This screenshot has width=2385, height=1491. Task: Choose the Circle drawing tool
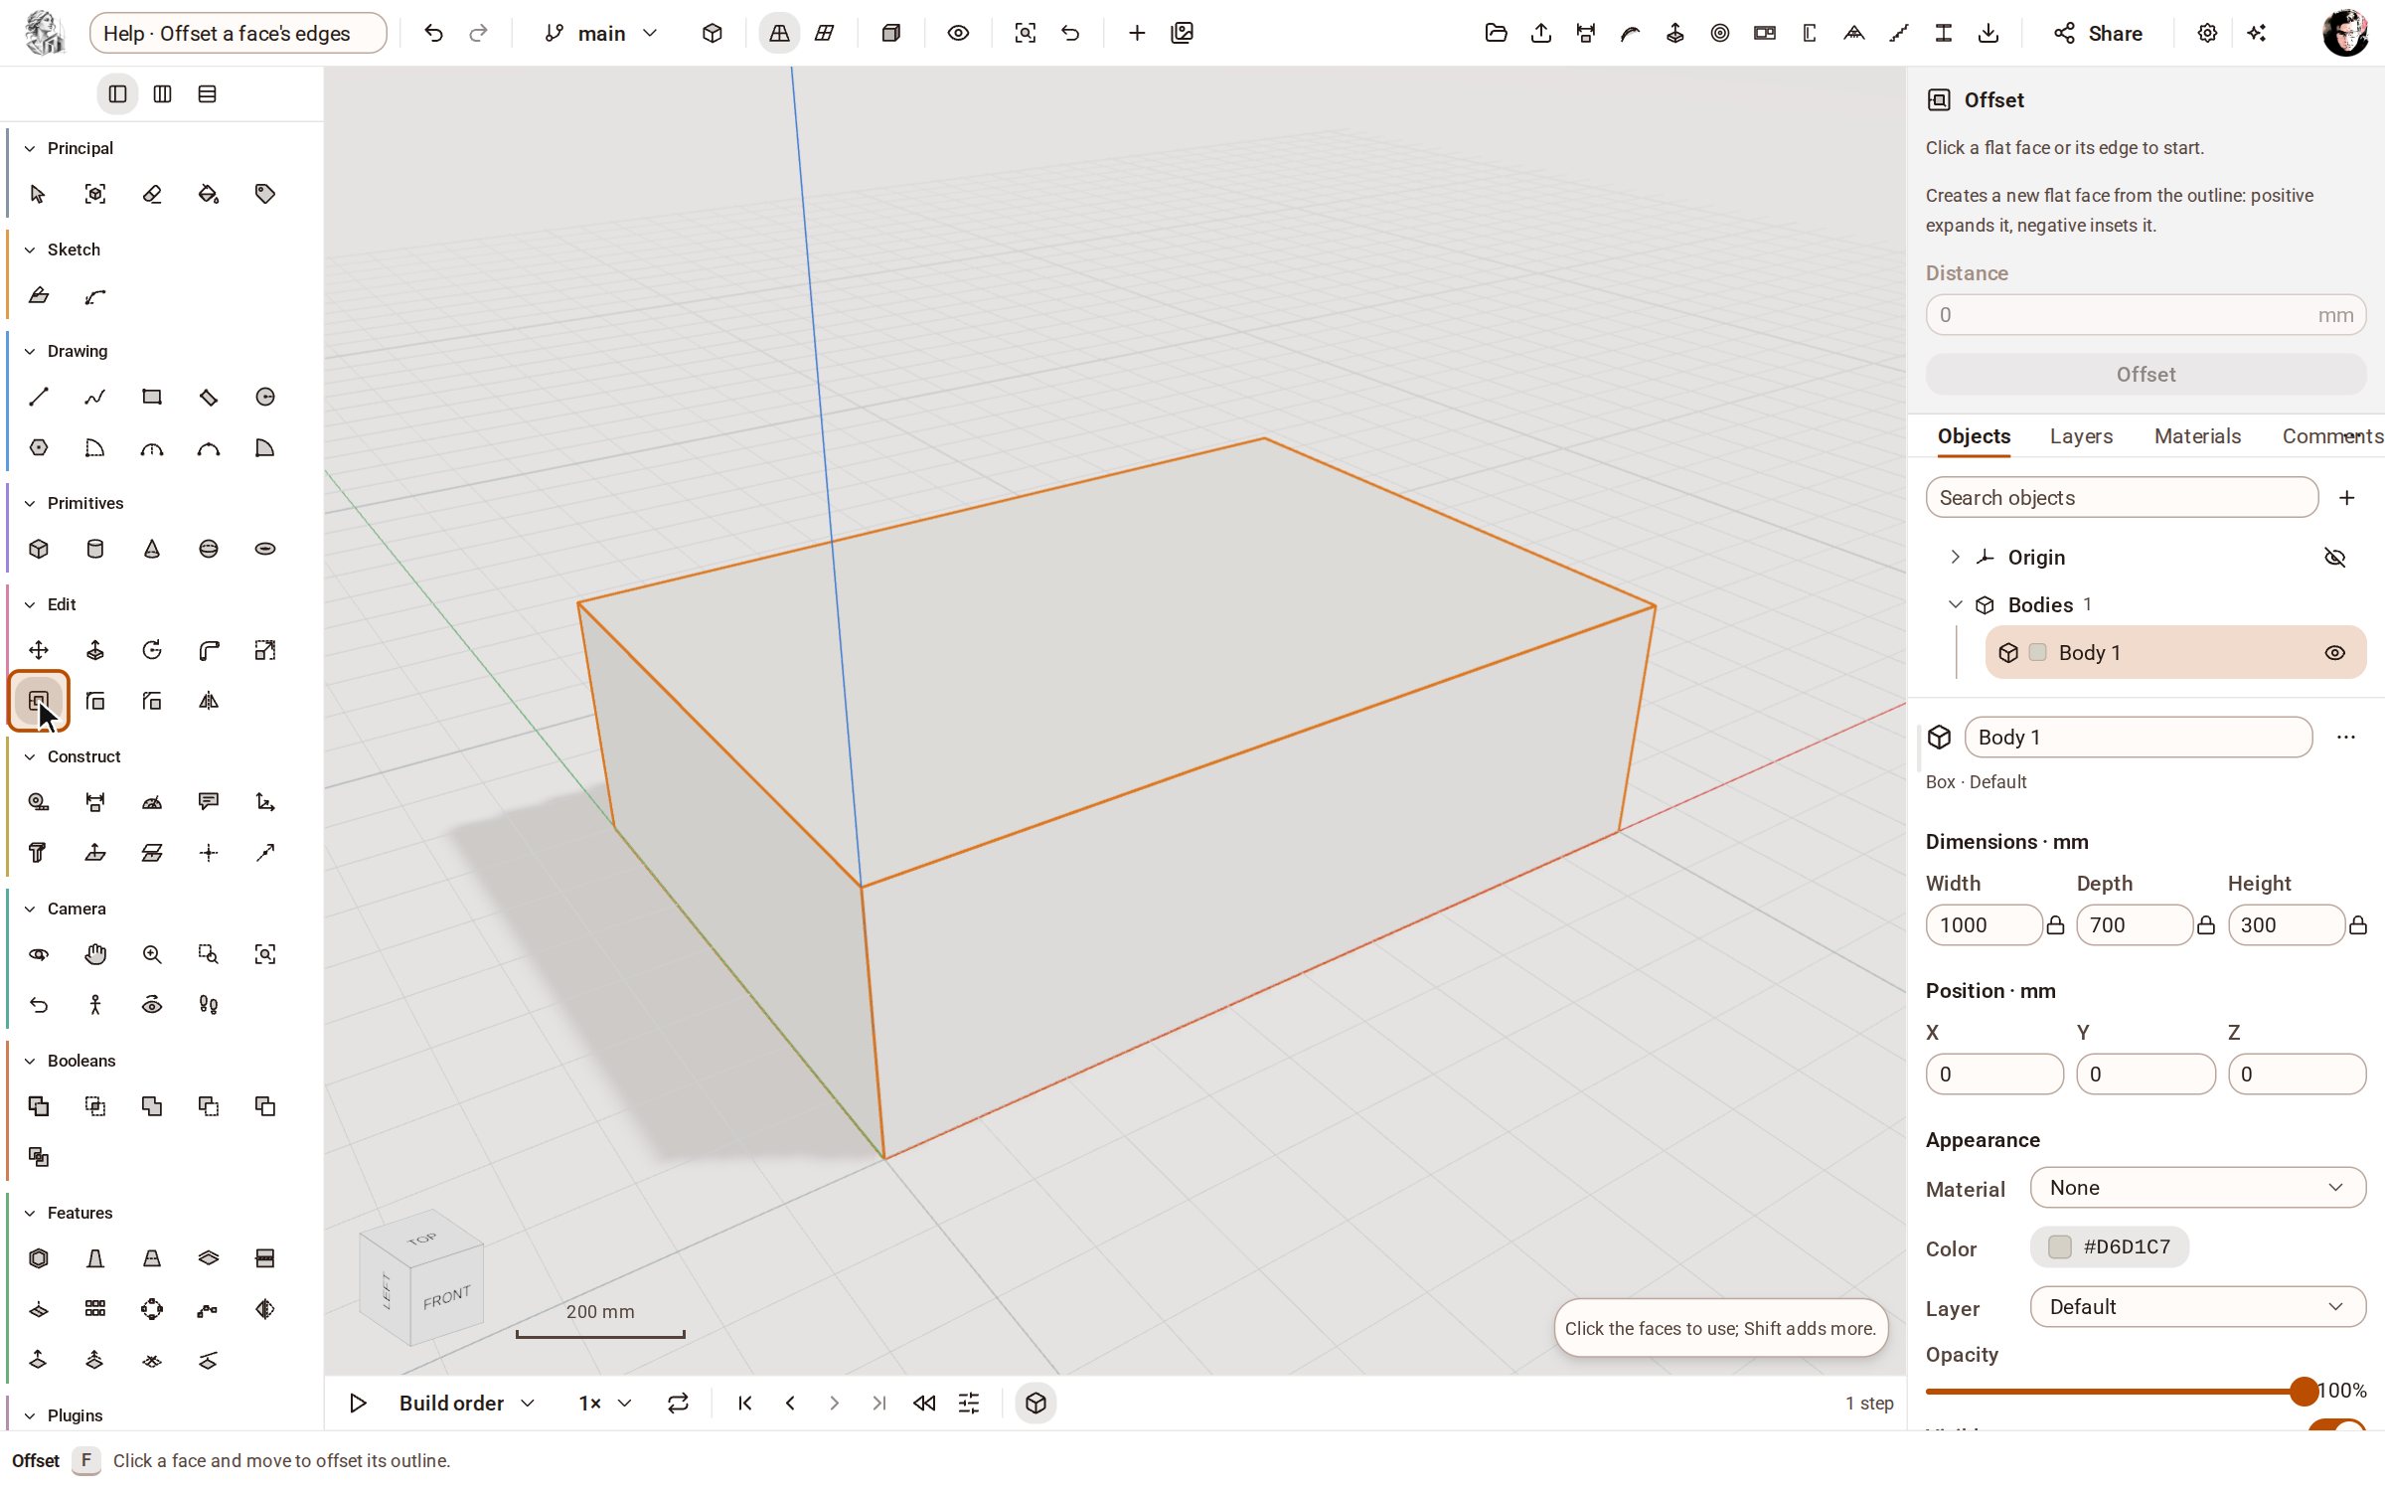265,397
